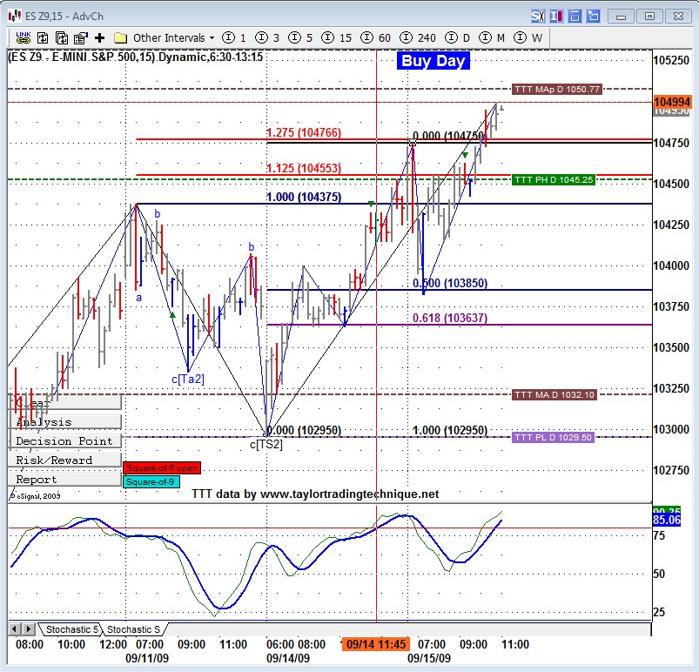Click the Decision Point button
This screenshot has width=699, height=672.
click(64, 440)
